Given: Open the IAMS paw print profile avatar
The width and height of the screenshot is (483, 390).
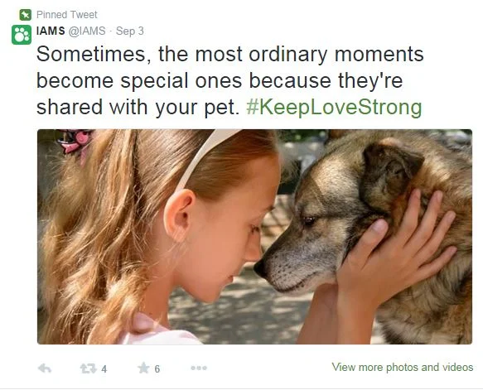Looking at the screenshot, I should tap(22, 35).
